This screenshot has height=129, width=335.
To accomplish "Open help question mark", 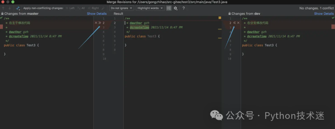I will (184, 8).
